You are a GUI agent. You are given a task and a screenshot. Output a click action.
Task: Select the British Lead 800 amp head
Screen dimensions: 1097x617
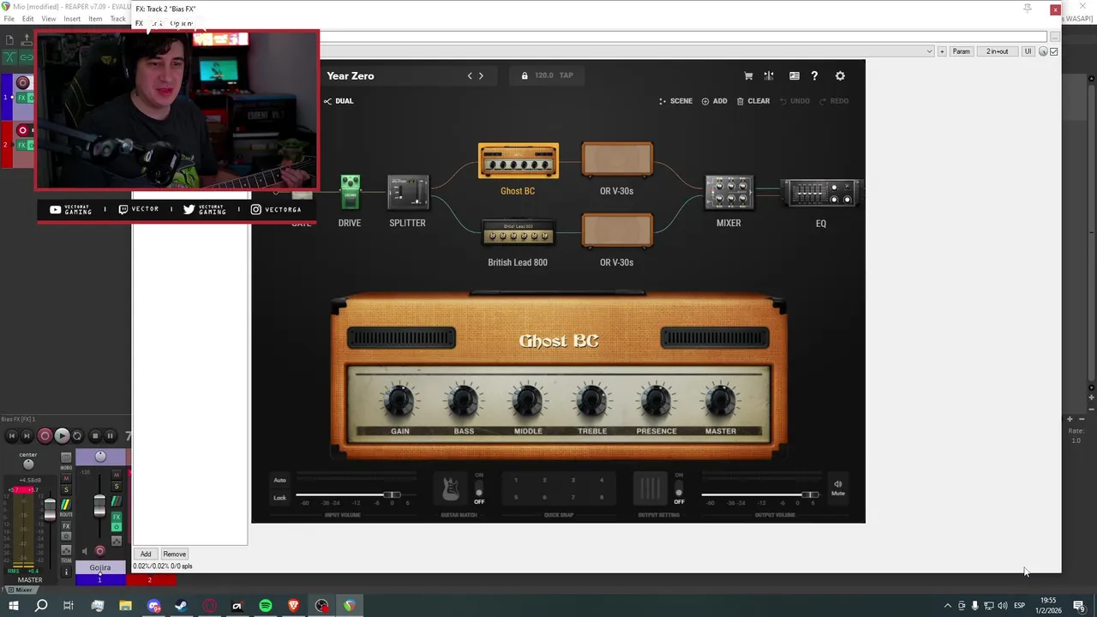coord(518,232)
